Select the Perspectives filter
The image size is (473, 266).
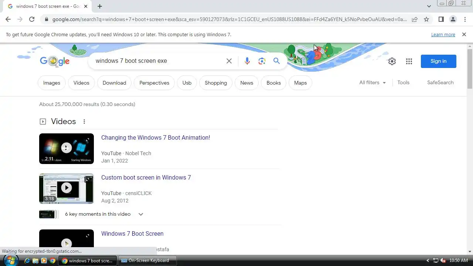point(154,83)
